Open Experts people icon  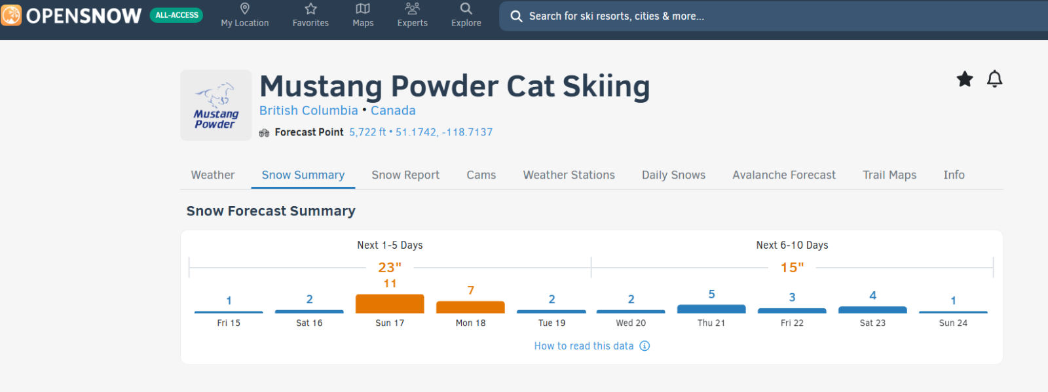[412, 9]
